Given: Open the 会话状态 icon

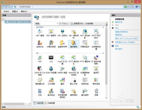Looking at the screenshot, I should pos(40,44).
